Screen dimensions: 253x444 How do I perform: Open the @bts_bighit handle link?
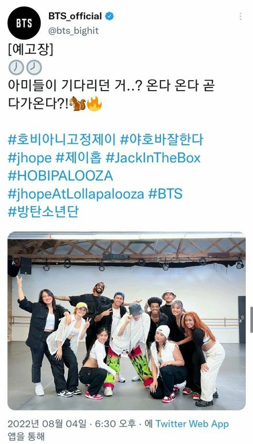[74, 31]
